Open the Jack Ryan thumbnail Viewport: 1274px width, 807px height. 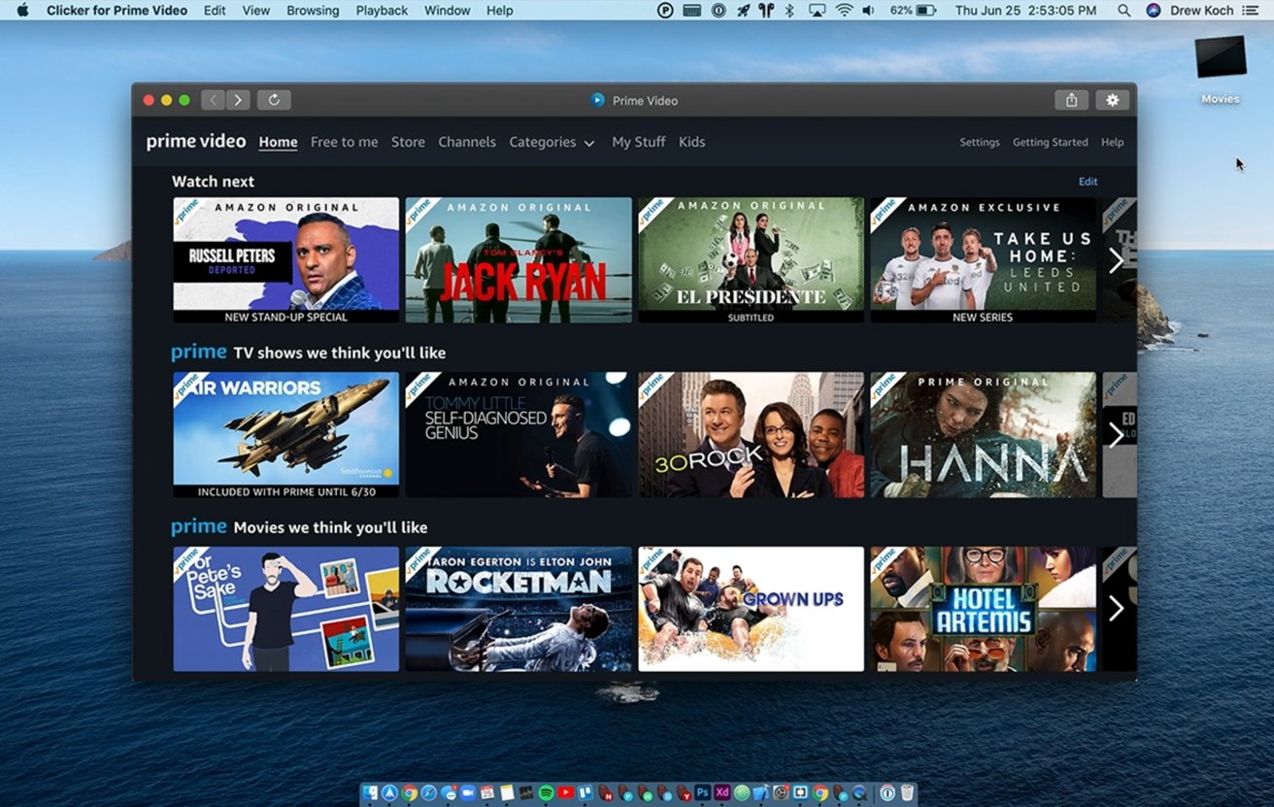click(519, 260)
